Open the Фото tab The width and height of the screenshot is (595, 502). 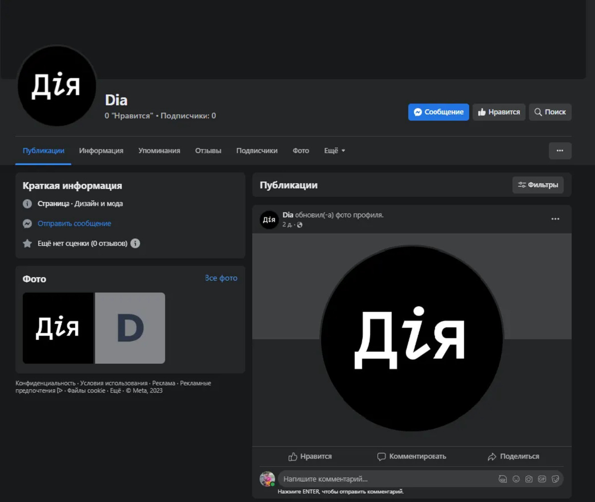coord(301,151)
